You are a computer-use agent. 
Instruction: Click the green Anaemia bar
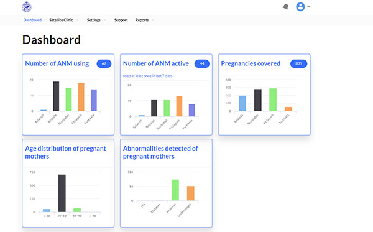(175, 190)
